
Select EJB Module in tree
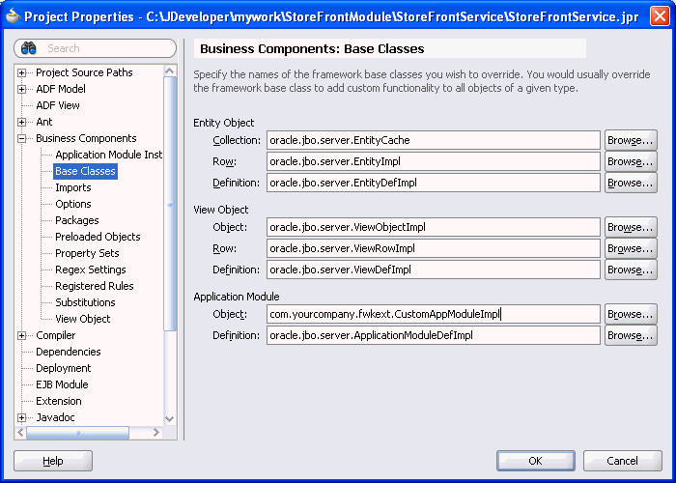point(62,384)
